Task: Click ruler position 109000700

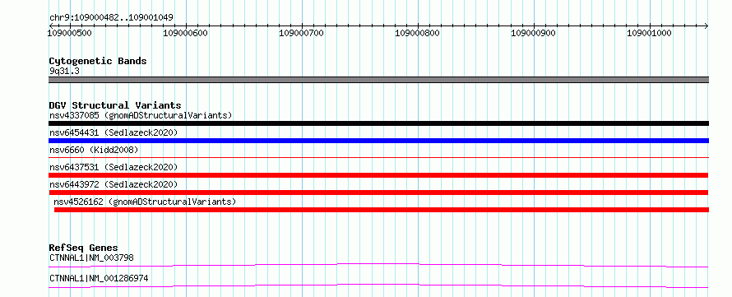Action: click(301, 33)
